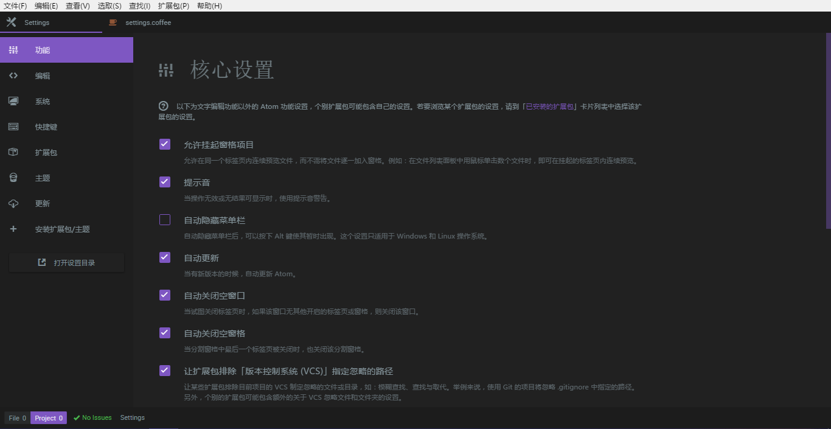This screenshot has height=429, width=831.
Task: Click the 允许挂起窗格项目 label text
Action: point(219,145)
